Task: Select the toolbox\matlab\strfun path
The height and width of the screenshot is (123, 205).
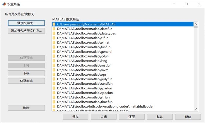Action: [123, 97]
